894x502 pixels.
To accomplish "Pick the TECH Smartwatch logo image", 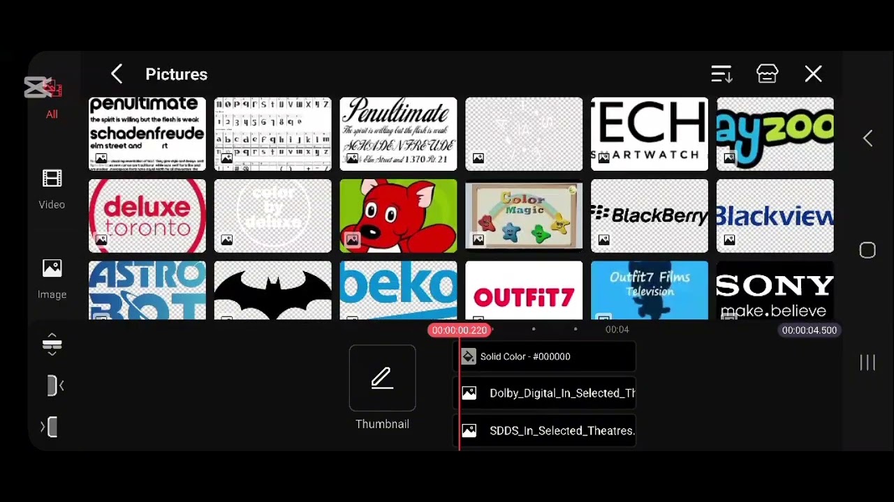I will click(x=650, y=134).
